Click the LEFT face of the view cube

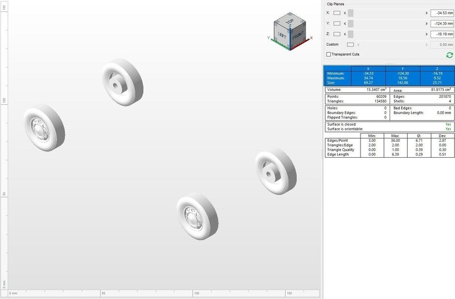point(281,34)
